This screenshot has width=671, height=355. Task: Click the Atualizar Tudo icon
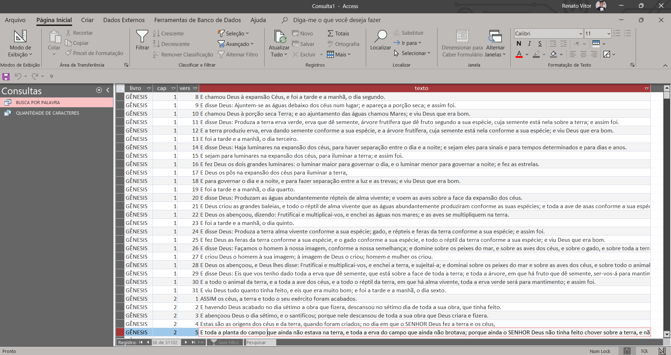[279, 36]
